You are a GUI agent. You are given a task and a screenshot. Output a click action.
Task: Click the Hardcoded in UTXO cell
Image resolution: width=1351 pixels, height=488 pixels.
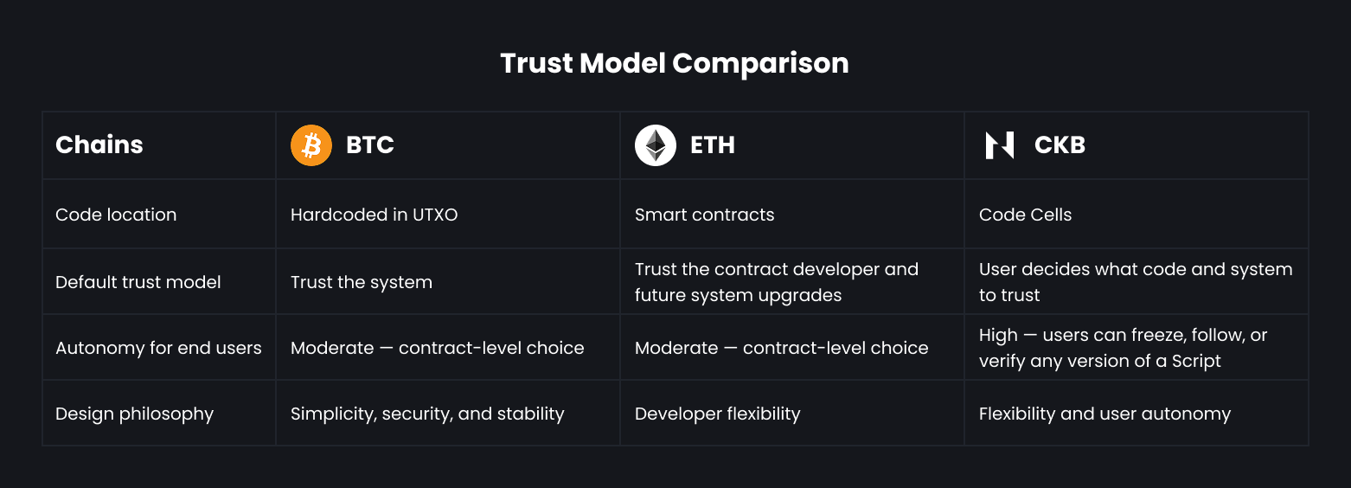click(448, 215)
